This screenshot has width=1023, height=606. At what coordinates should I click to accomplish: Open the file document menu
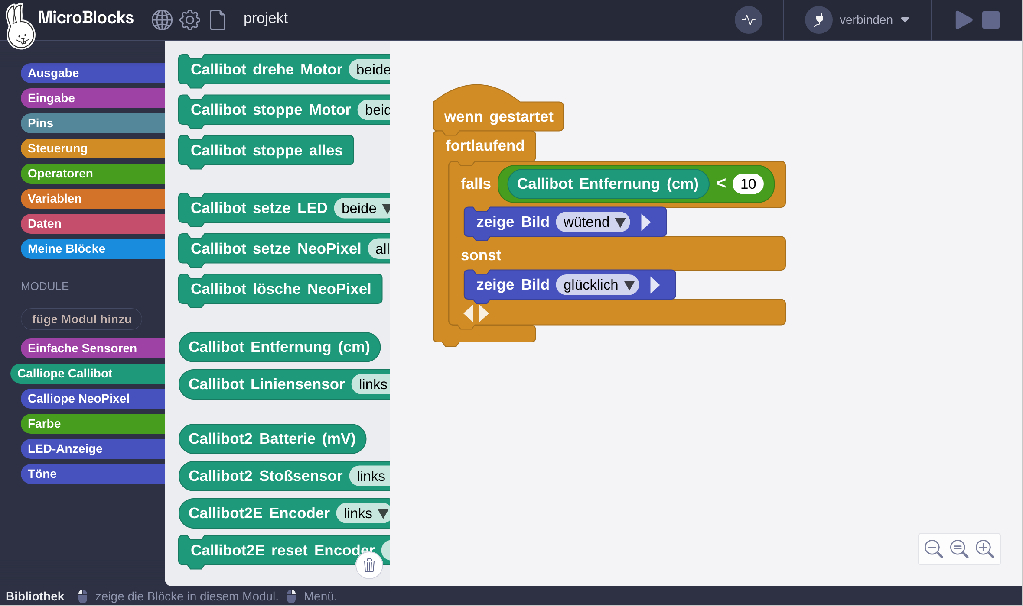click(218, 20)
